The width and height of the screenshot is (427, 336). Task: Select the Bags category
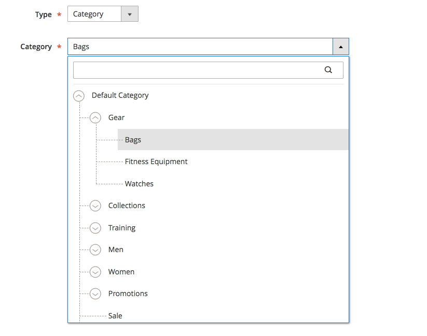pyautogui.click(x=233, y=140)
